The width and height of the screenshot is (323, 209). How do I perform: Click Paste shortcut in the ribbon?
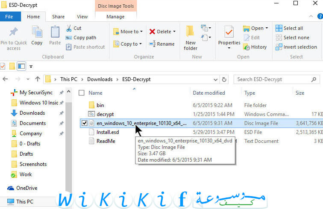pyautogui.click(x=85, y=47)
